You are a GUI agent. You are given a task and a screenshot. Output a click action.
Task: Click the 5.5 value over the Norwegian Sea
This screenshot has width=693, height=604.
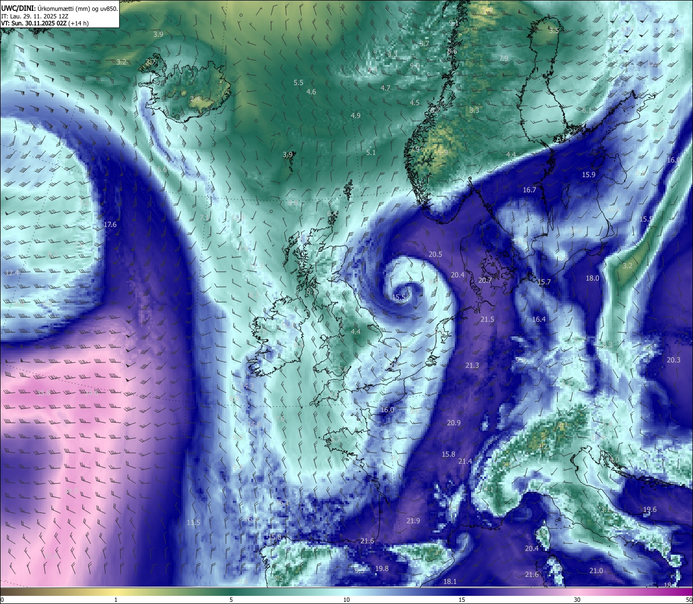298,82
